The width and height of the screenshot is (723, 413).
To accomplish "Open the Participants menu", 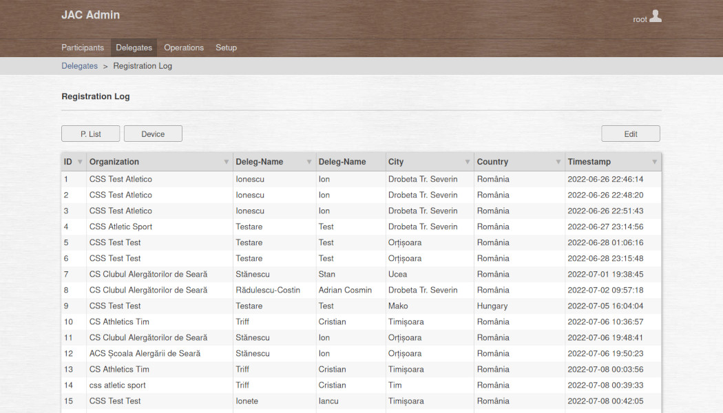I will click(83, 47).
